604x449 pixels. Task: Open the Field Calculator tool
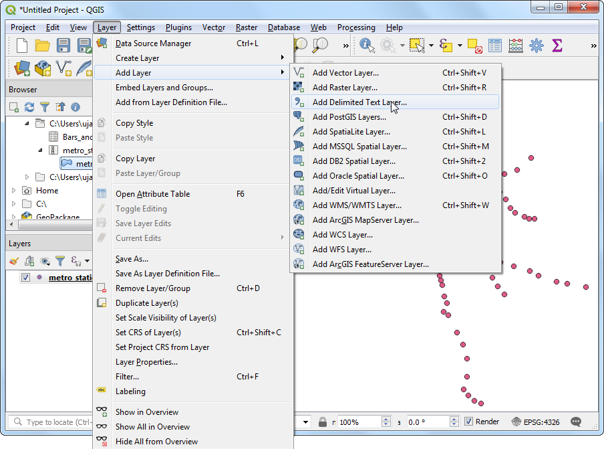[x=515, y=46]
